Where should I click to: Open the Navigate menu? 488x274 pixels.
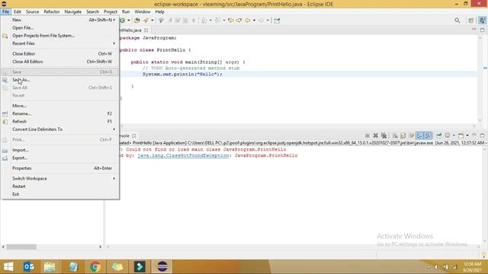click(73, 12)
